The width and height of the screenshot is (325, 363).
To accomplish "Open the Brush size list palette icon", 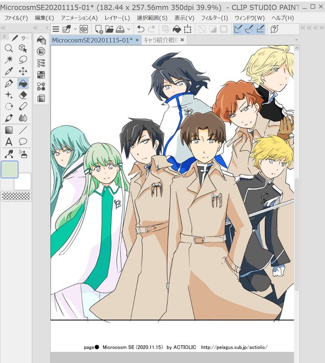I will (41, 63).
